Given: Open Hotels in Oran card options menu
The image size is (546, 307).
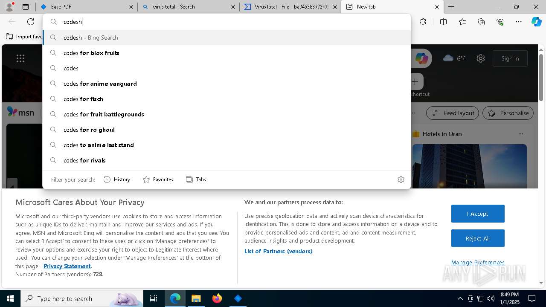Looking at the screenshot, I should point(520,134).
